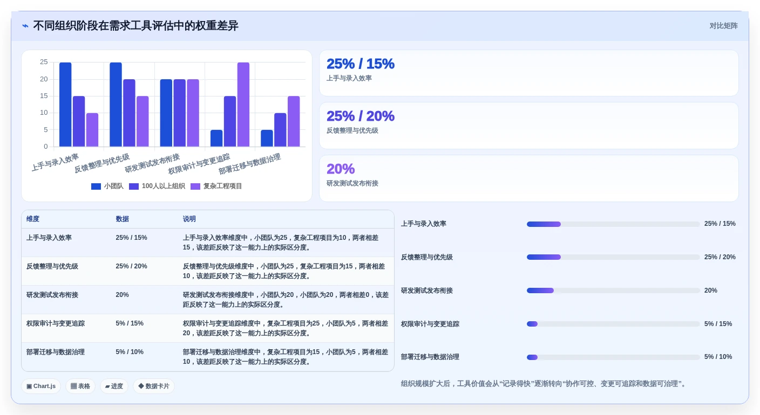Click the 上手与录入效率 progress bar
The image size is (760, 415).
(x=613, y=224)
